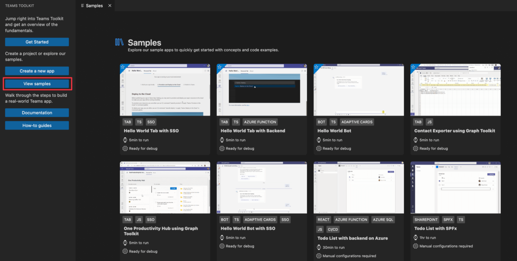517x261 pixels.
Task: Click the clock icon on Hello World Tab with Backend
Action: pyautogui.click(x=221, y=140)
